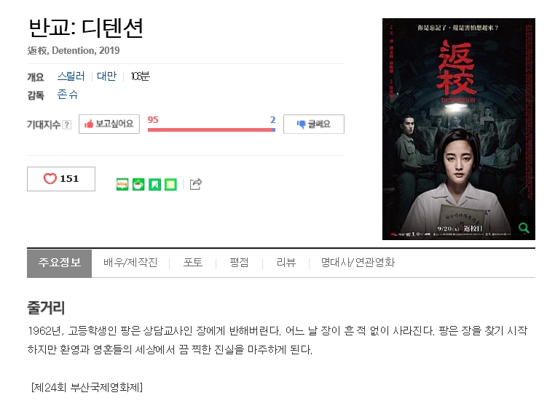Click the red expectation index bar
This screenshot has height=406, width=555.
click(x=210, y=130)
